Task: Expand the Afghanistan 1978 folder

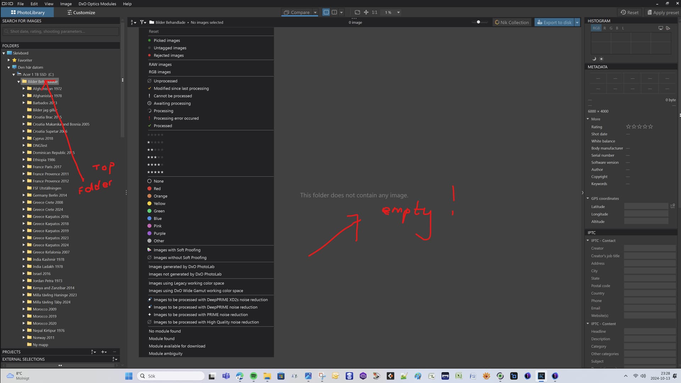Action: tap(24, 96)
